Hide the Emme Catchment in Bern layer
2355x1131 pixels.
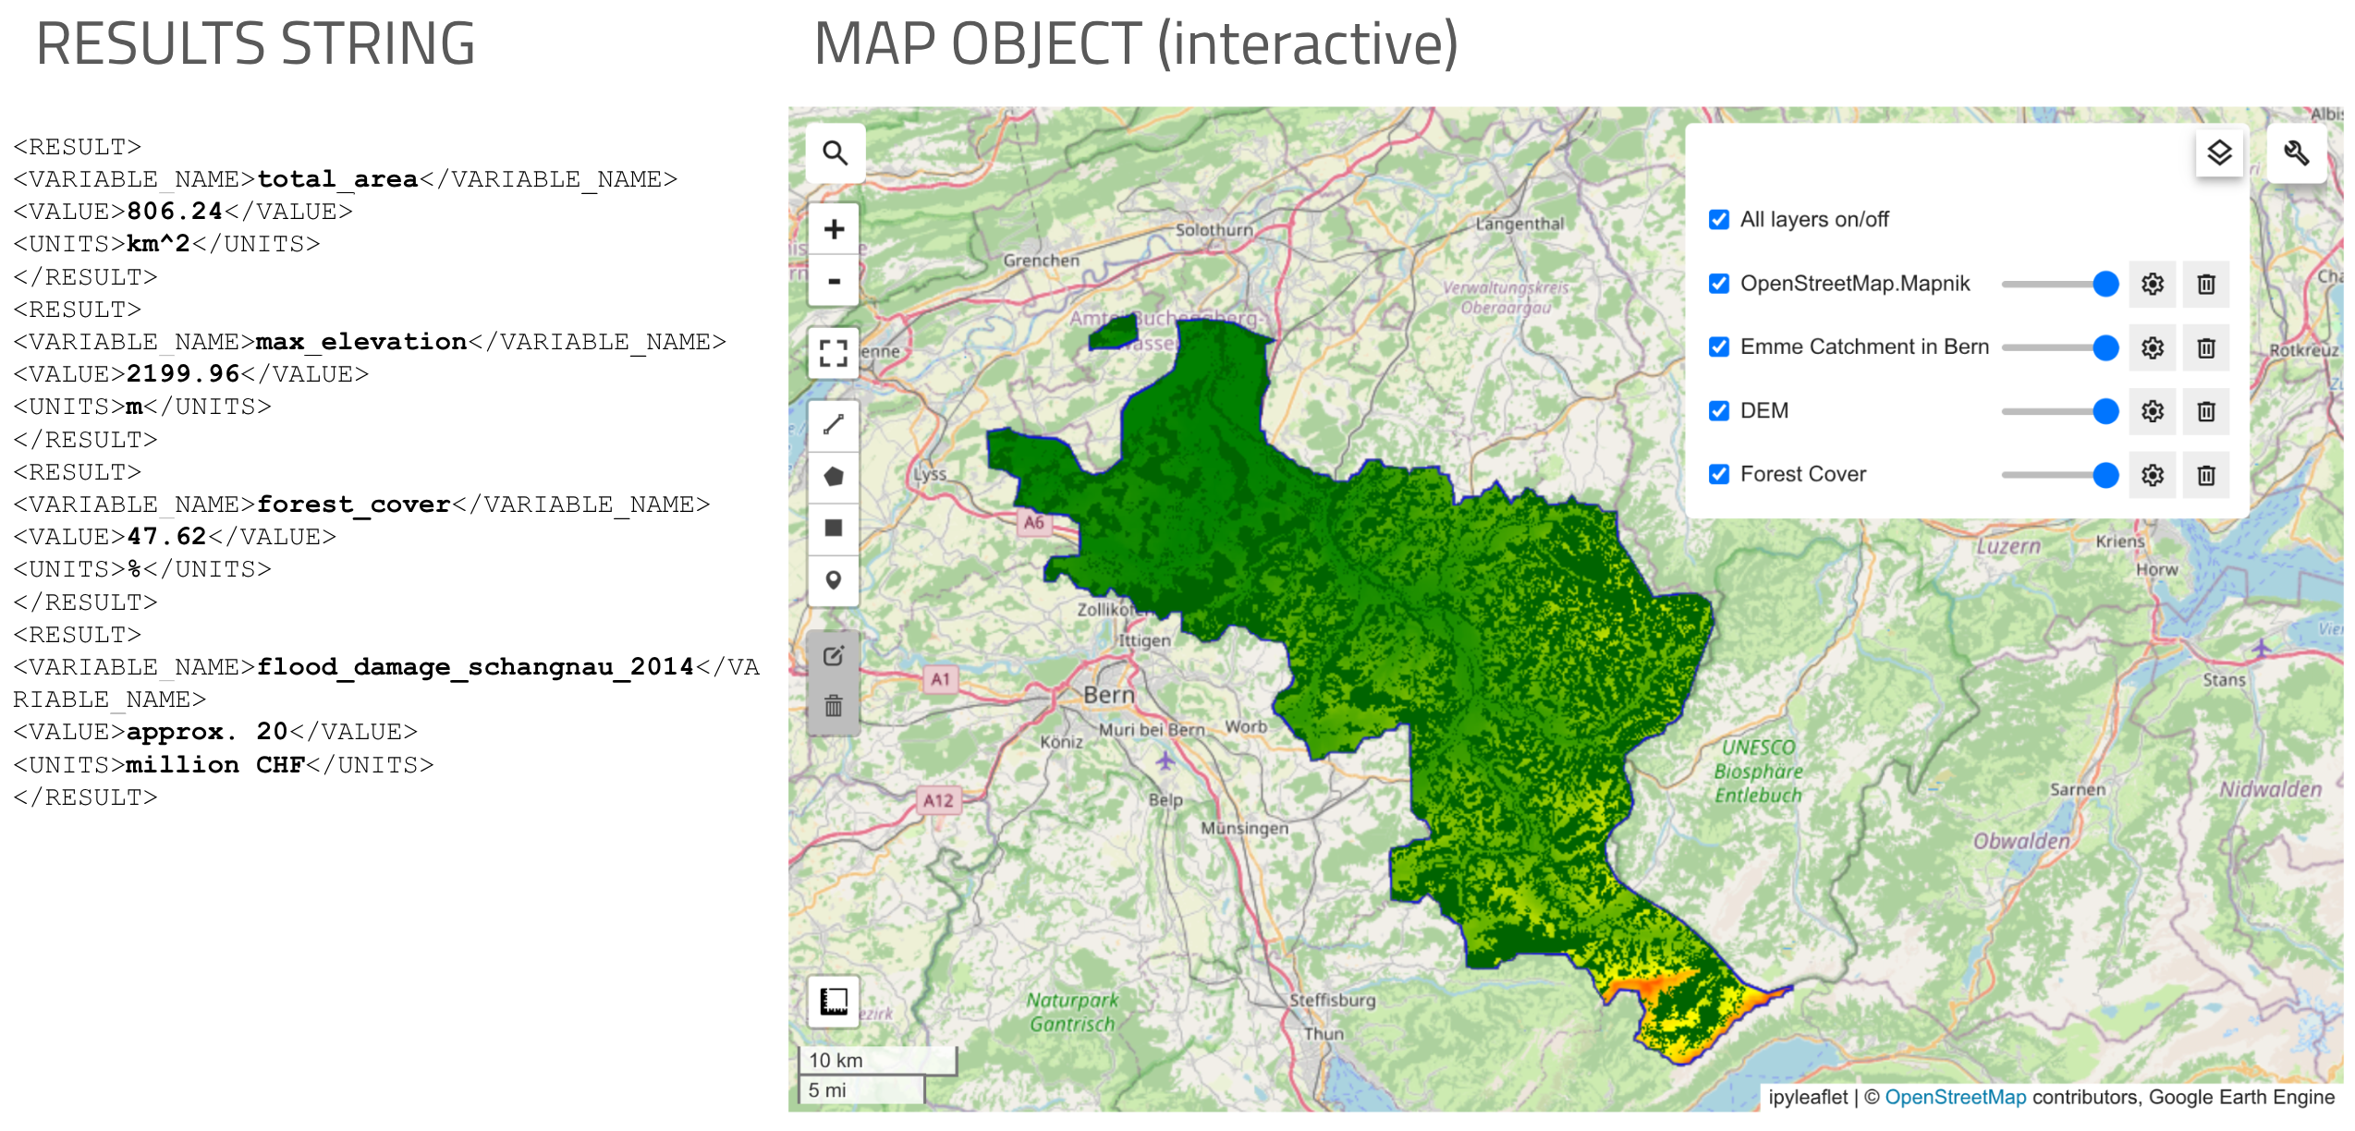point(1719,347)
